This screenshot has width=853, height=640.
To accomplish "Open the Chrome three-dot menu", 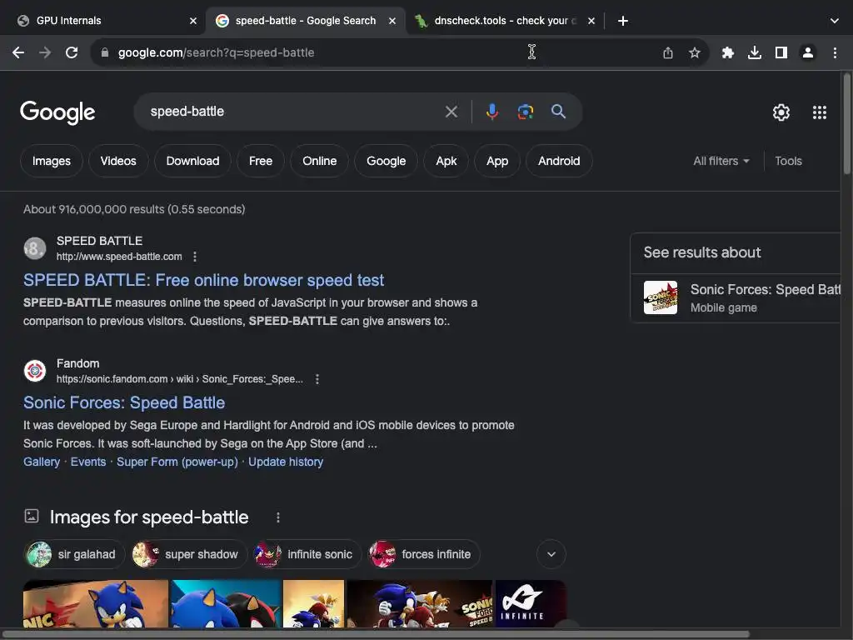I will click(835, 52).
